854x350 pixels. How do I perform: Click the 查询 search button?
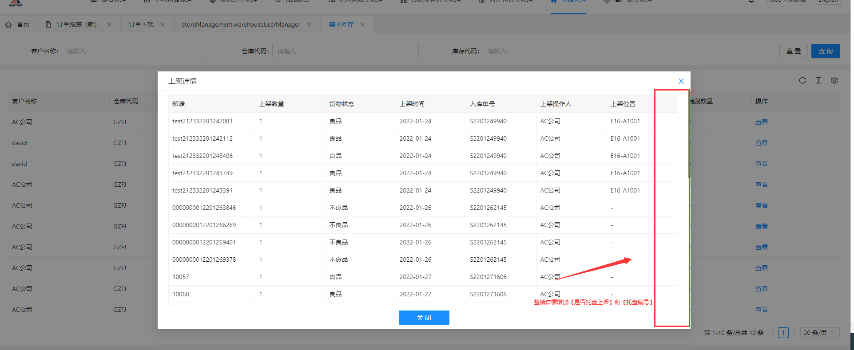pyautogui.click(x=825, y=51)
